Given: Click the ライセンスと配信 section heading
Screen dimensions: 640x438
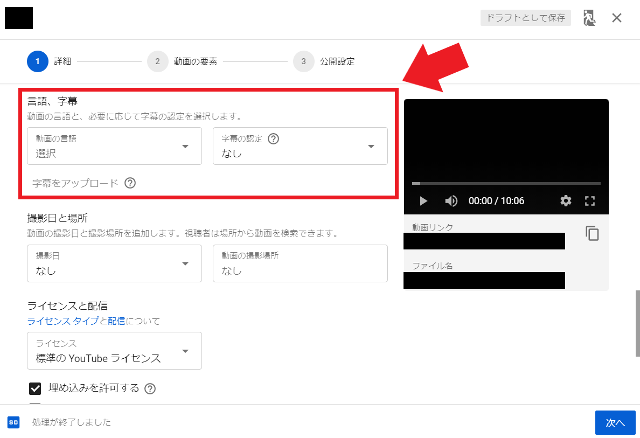Looking at the screenshot, I should [67, 306].
